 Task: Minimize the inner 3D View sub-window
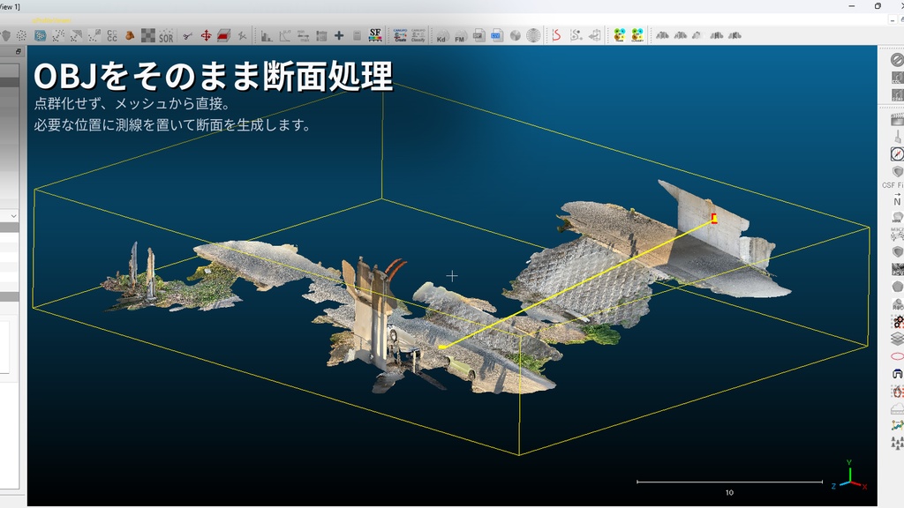892,20
